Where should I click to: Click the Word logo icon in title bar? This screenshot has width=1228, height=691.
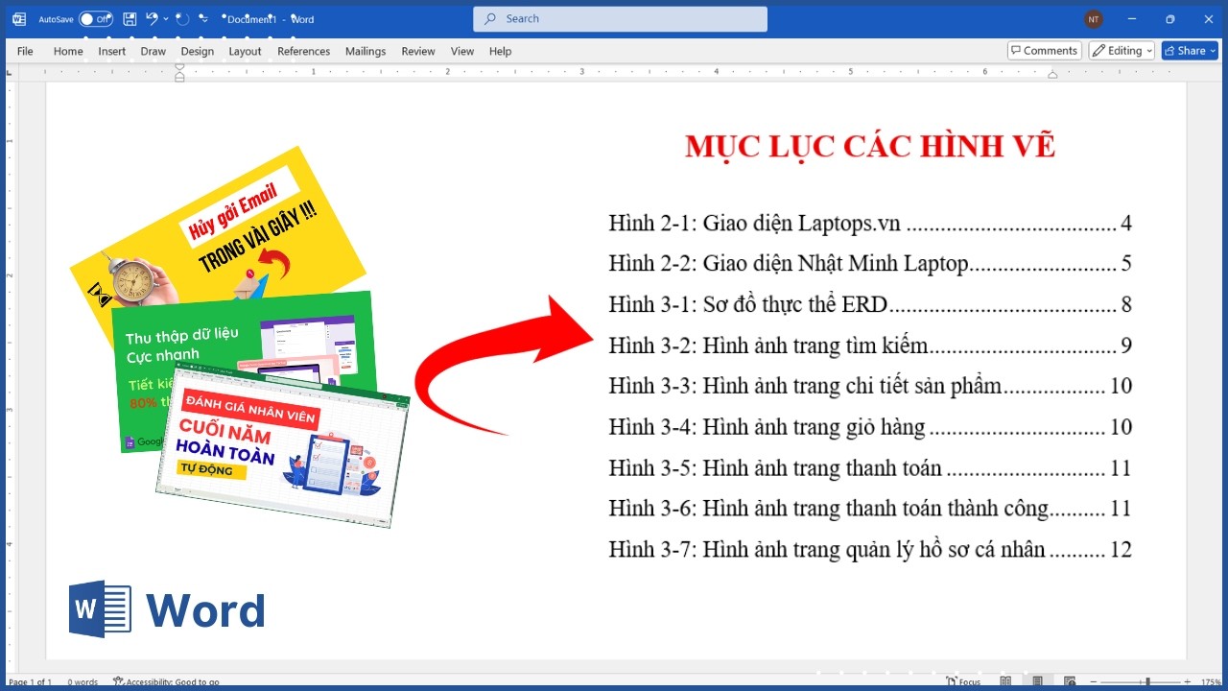[18, 19]
